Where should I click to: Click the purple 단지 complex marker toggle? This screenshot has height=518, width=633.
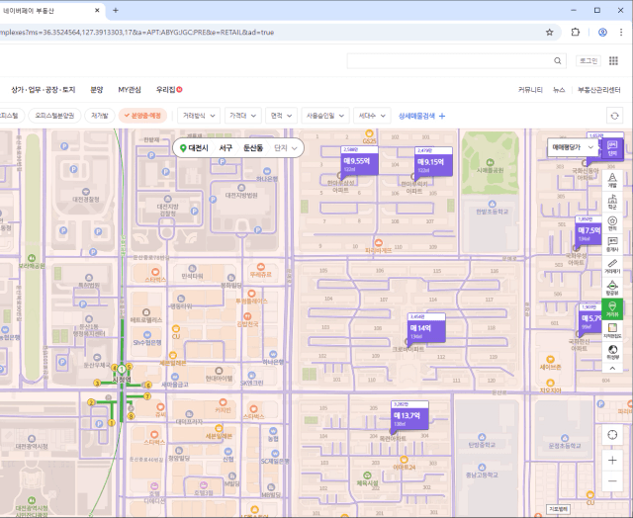(612, 148)
